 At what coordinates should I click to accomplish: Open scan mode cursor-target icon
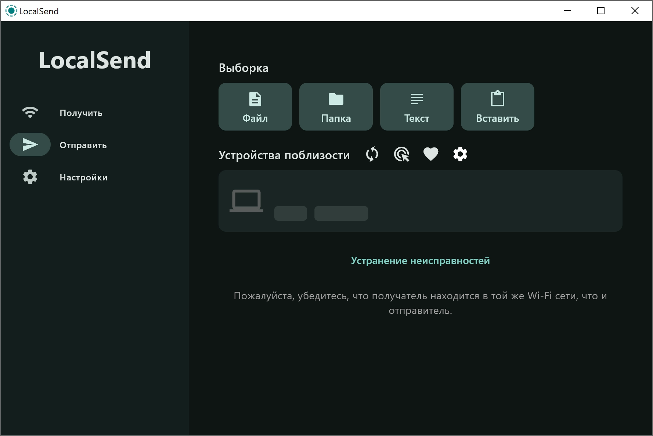click(x=401, y=154)
